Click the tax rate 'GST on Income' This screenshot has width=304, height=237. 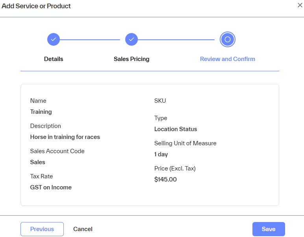pyautogui.click(x=51, y=187)
